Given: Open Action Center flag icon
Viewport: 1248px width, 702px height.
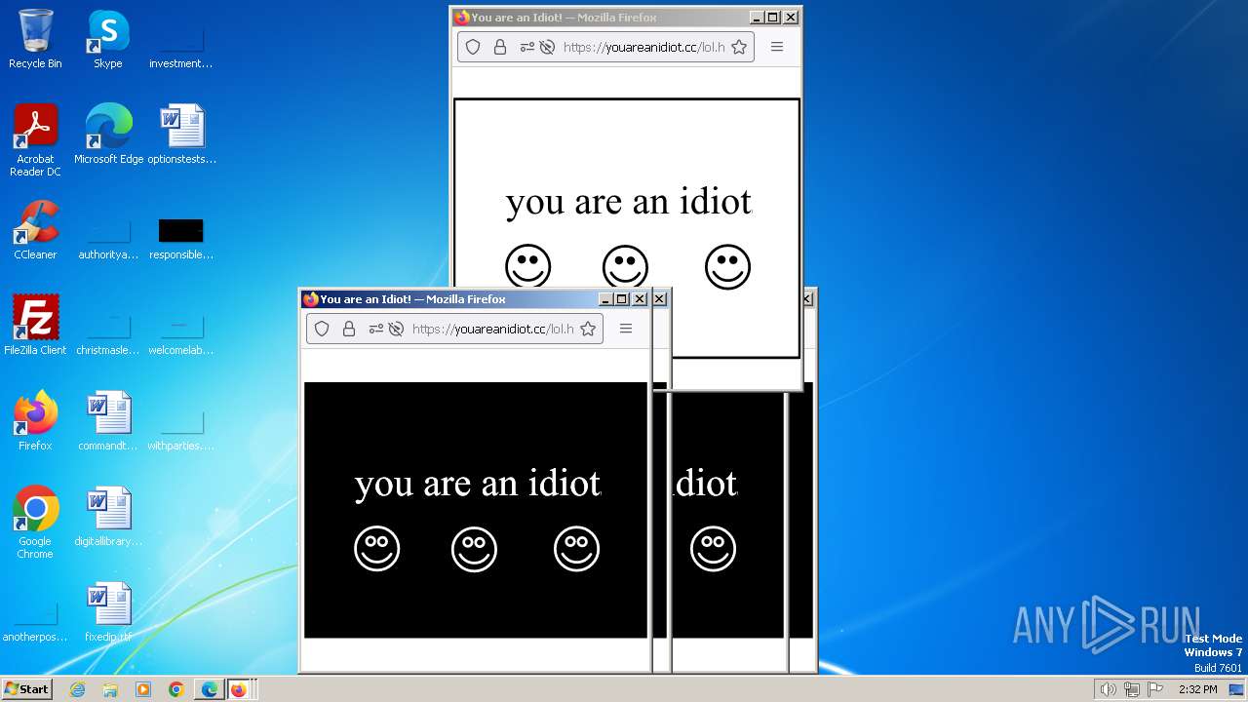Looking at the screenshot, I should coord(1155,689).
